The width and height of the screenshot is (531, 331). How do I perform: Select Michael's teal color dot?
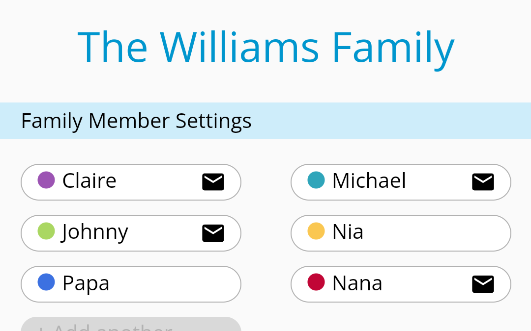(x=316, y=180)
